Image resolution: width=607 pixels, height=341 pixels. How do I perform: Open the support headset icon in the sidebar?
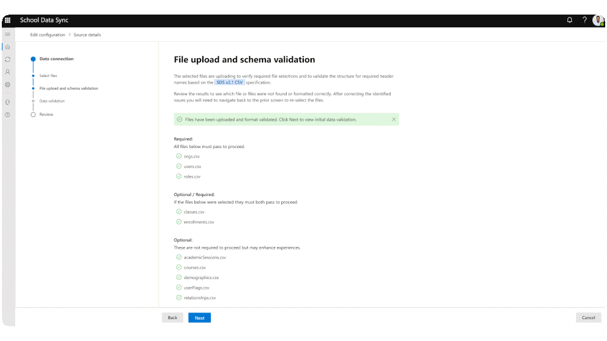click(x=8, y=102)
